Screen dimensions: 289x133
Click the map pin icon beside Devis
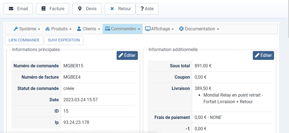pyautogui.click(x=80, y=9)
